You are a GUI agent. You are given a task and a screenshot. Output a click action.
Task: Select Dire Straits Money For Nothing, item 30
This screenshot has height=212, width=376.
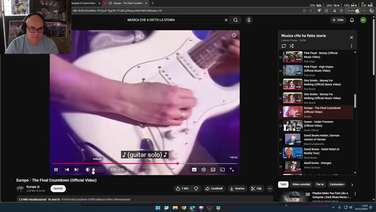tap(316, 85)
